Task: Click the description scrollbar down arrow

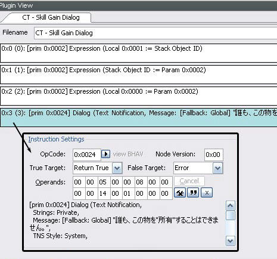Action: tap(231, 241)
